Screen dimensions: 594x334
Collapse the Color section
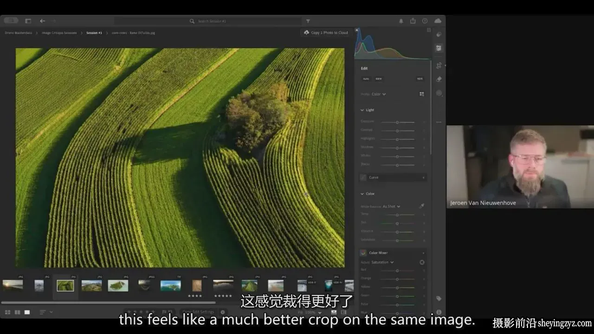coord(362,193)
